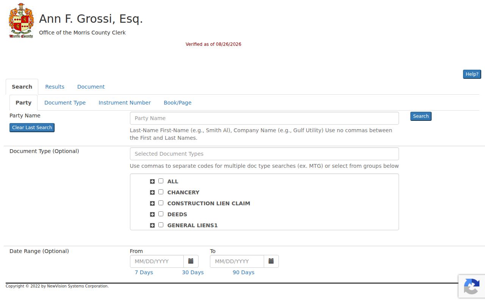Expand the ALL document type group
The width and height of the screenshot is (485, 303).
click(152, 181)
